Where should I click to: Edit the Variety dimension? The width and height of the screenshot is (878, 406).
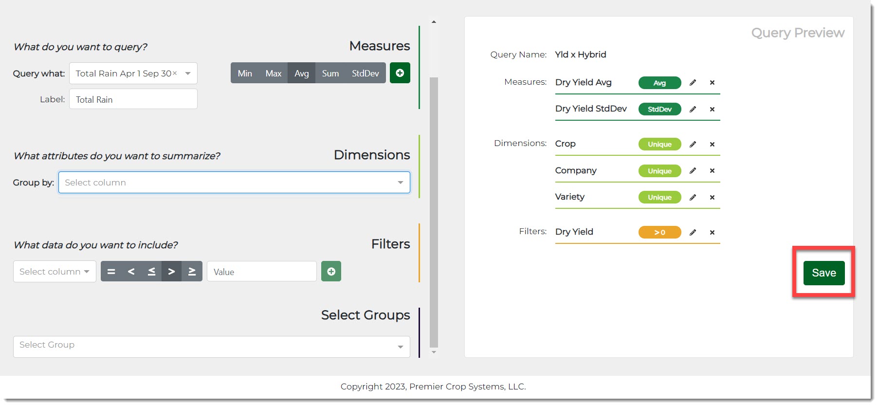(693, 197)
